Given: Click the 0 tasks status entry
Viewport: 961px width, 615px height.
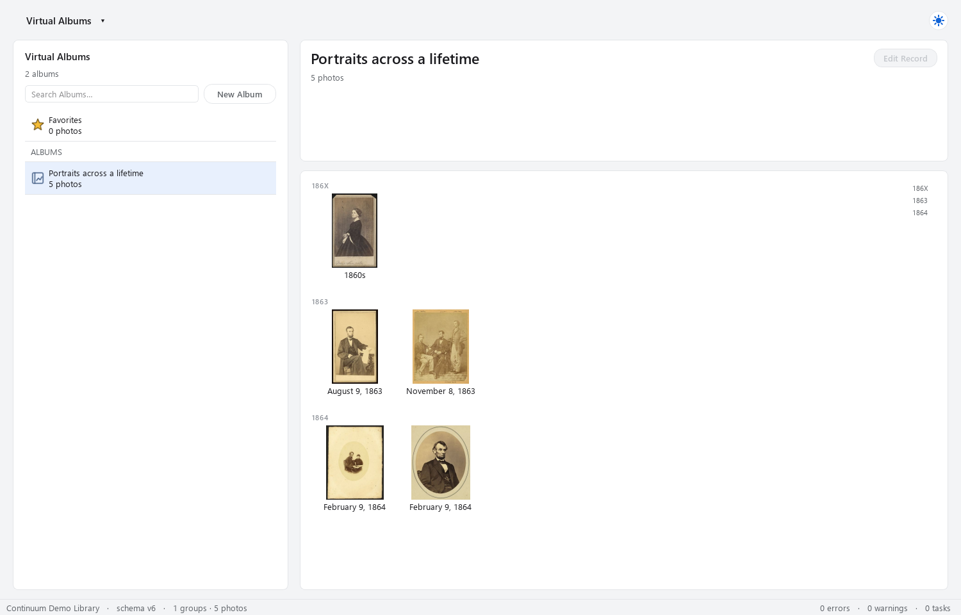Looking at the screenshot, I should [x=938, y=609].
